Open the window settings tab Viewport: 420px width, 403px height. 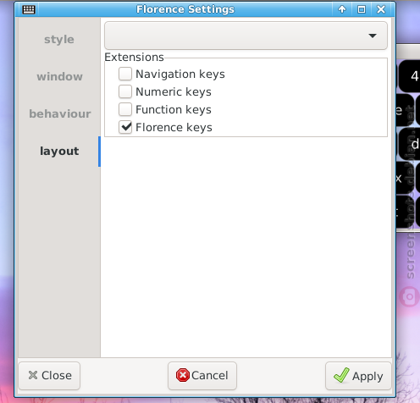59,76
